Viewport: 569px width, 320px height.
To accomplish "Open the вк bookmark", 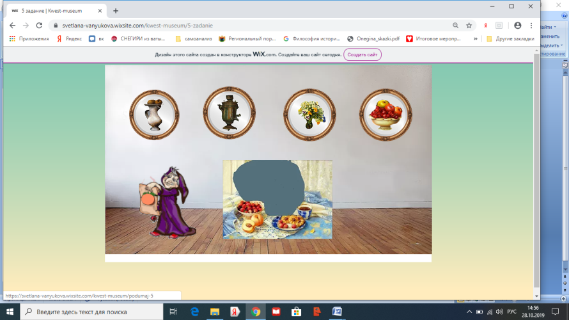I will point(97,38).
